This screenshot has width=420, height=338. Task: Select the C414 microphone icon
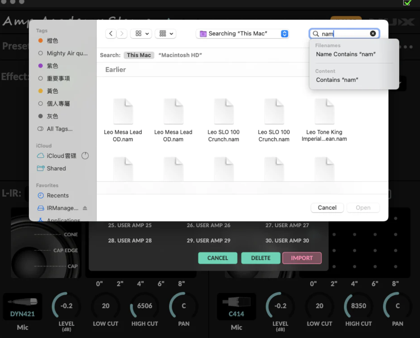(237, 302)
